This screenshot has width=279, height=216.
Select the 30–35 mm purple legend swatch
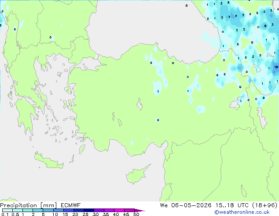coord(99,210)
